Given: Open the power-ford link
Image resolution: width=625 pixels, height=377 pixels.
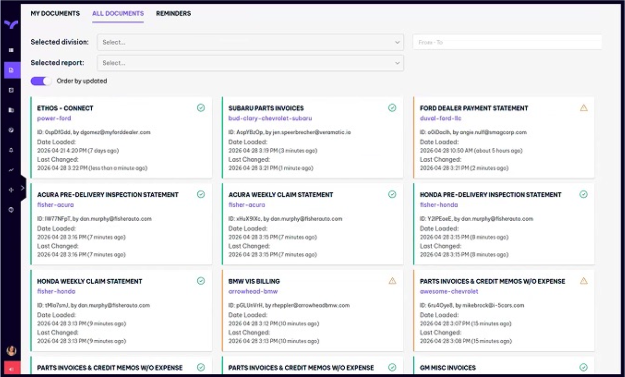Looking at the screenshot, I should [x=54, y=119].
